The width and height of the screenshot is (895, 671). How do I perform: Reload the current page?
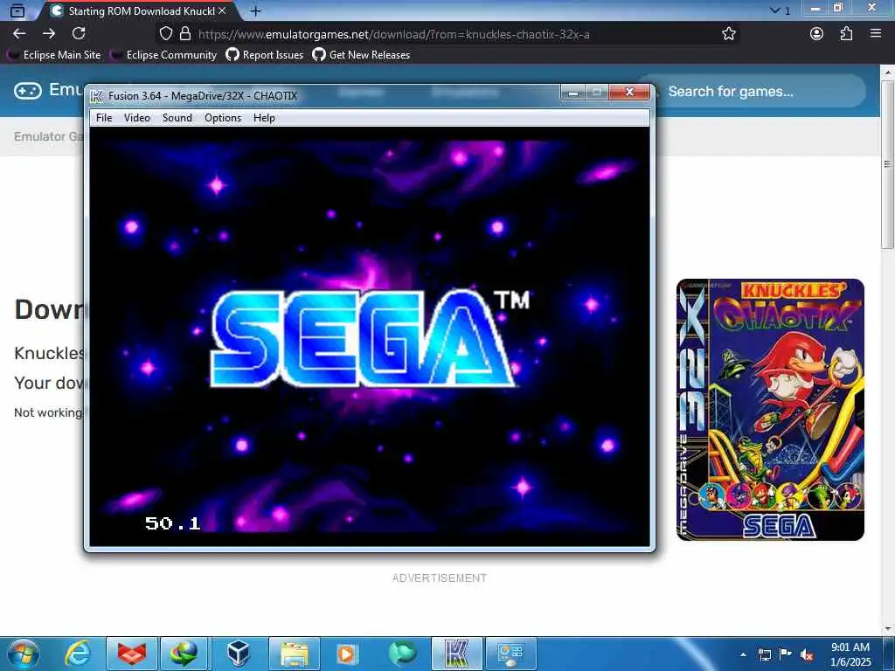click(79, 34)
